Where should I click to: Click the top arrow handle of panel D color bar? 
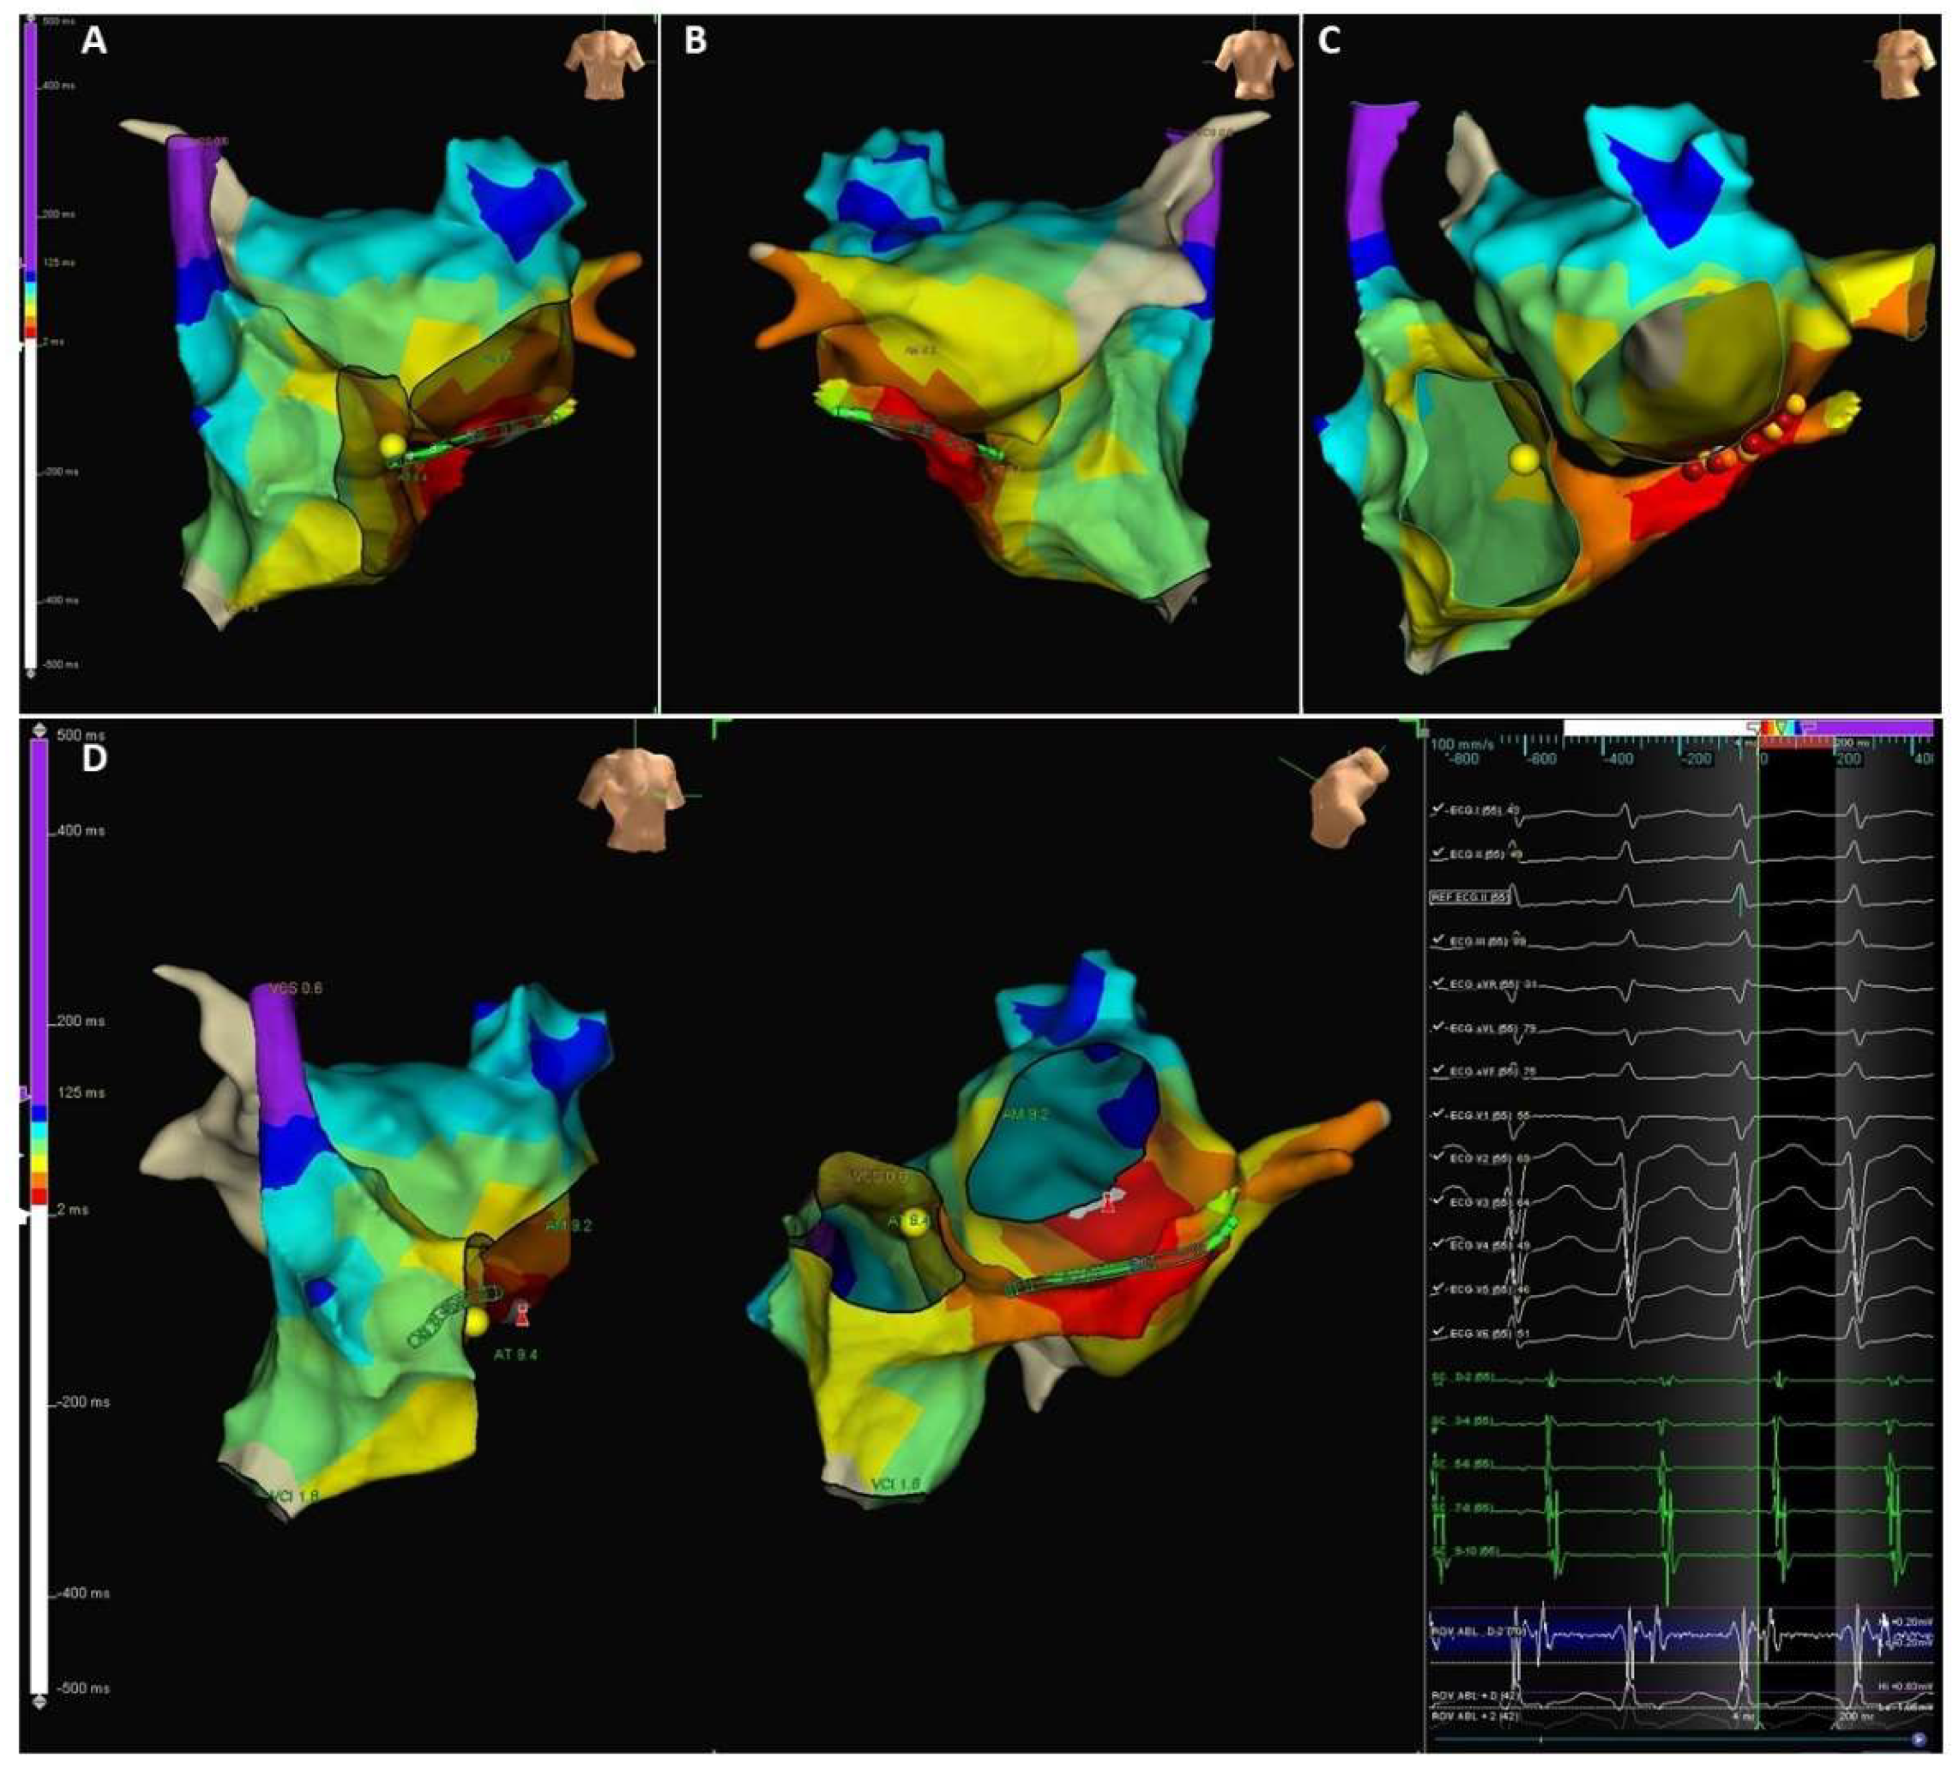point(39,730)
